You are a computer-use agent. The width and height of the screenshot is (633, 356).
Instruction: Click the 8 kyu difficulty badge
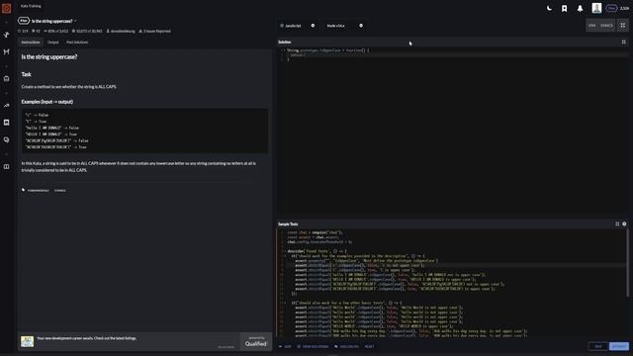(24, 21)
